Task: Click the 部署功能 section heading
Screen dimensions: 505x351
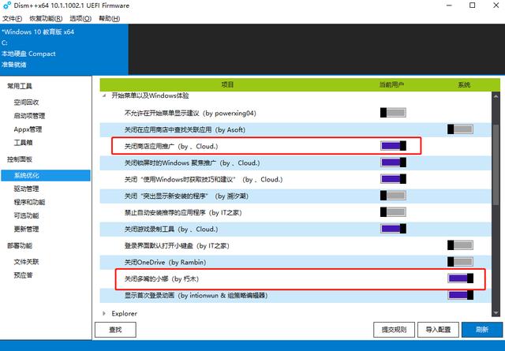Action: [20, 246]
